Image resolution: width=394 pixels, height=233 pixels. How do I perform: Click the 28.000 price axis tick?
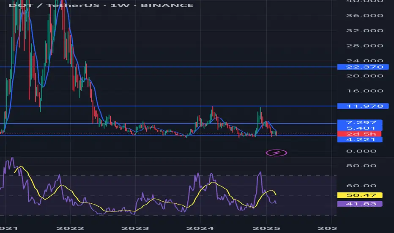coord(364,46)
